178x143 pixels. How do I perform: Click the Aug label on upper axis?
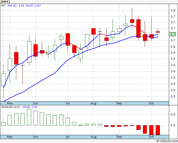click(x=93, y=103)
